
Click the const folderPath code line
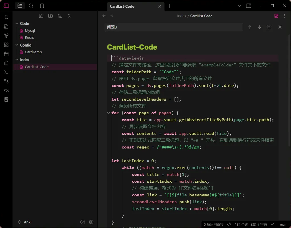146,72
